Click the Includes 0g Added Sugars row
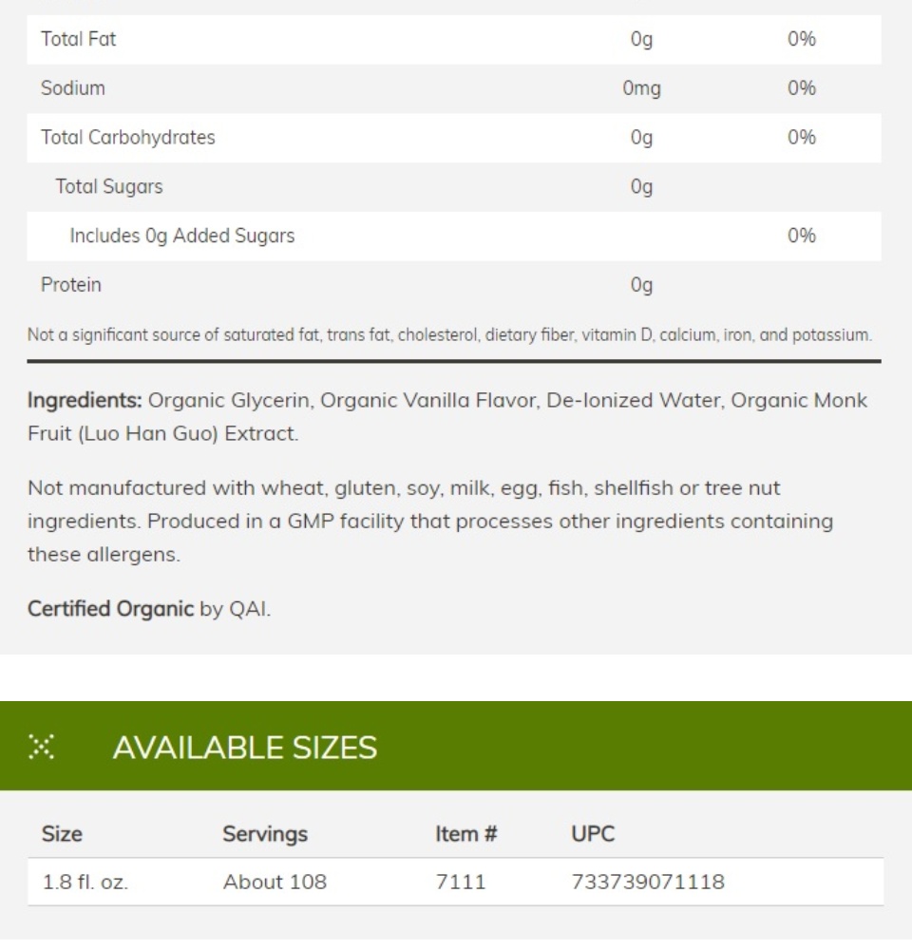The height and width of the screenshot is (950, 912). [x=454, y=236]
